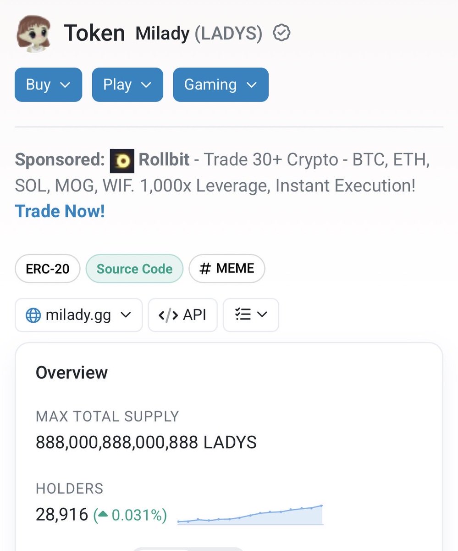Click the 28,916 holders count

pos(62,515)
